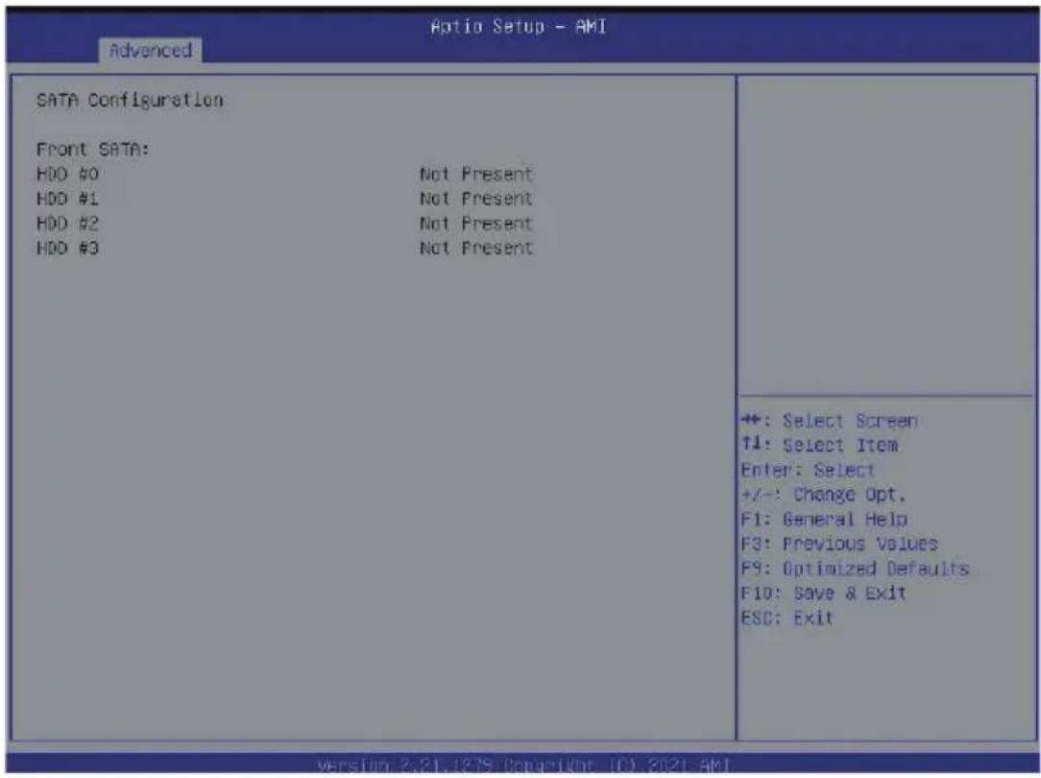This screenshot has height=778, width=1041.
Task: Click the Select Screen help line
Action: pyautogui.click(x=829, y=421)
